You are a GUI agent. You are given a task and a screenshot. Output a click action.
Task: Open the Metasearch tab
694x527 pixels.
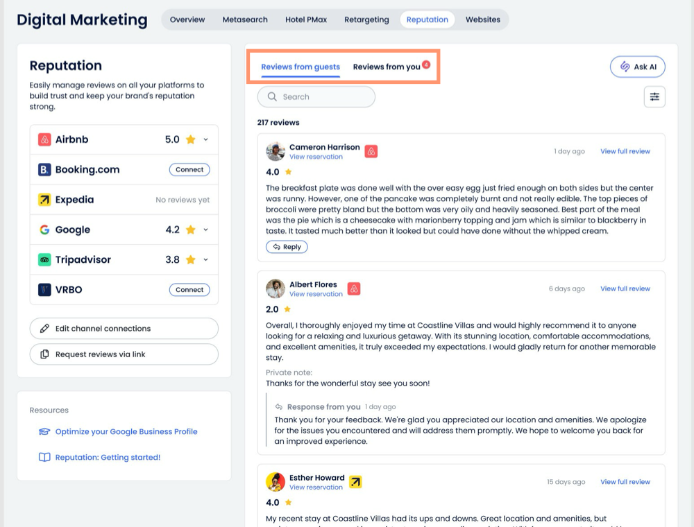(x=245, y=19)
